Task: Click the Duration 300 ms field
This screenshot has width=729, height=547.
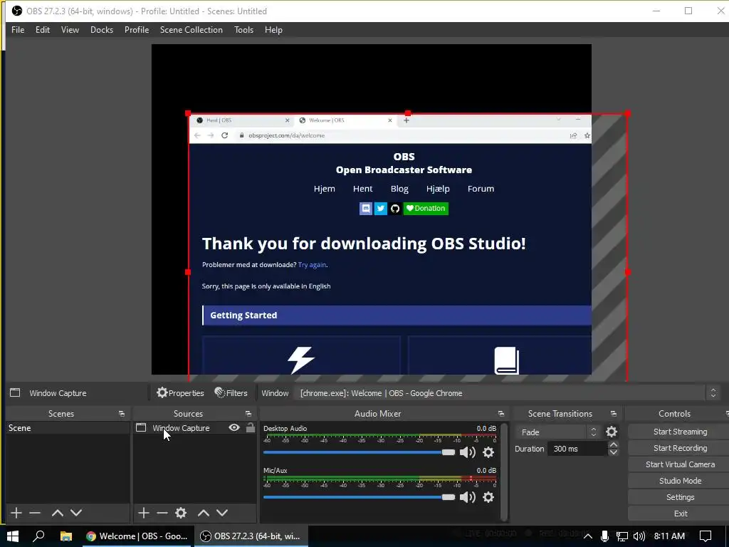Action: pyautogui.click(x=578, y=449)
